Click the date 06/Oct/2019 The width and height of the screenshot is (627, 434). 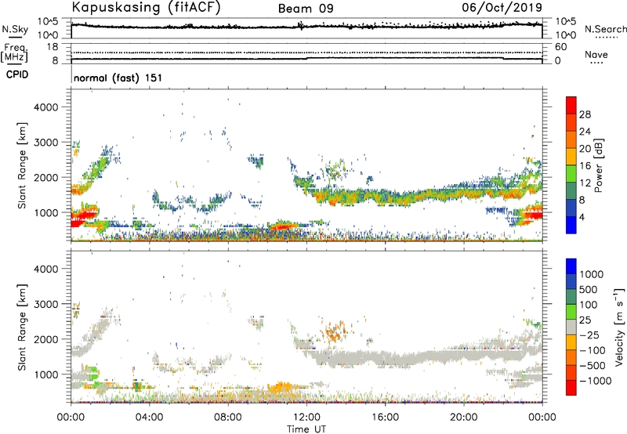click(x=502, y=8)
